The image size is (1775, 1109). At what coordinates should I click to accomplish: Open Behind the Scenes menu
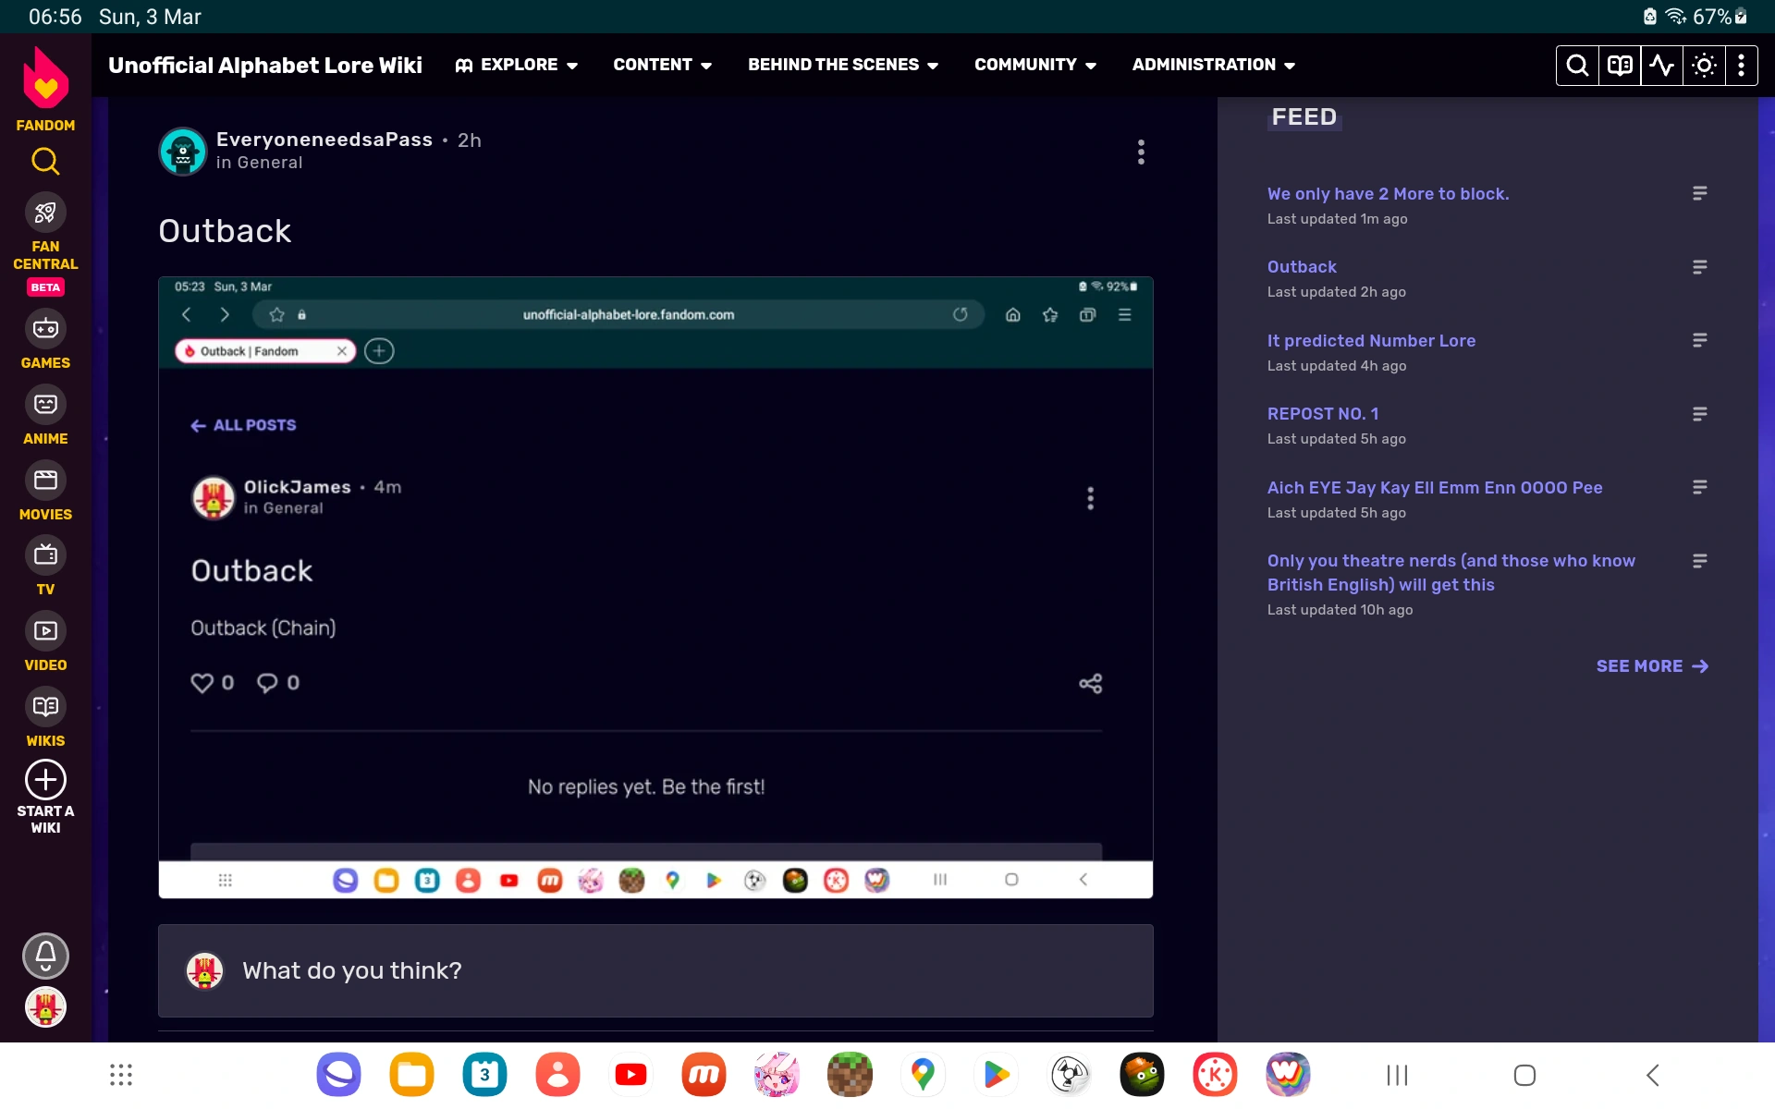tap(842, 65)
